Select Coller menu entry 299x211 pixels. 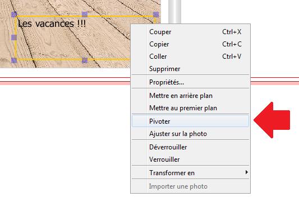(190, 57)
